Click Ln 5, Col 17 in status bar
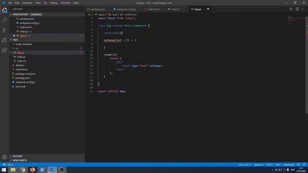Viewport: 308px width, 173px height. tap(245, 164)
